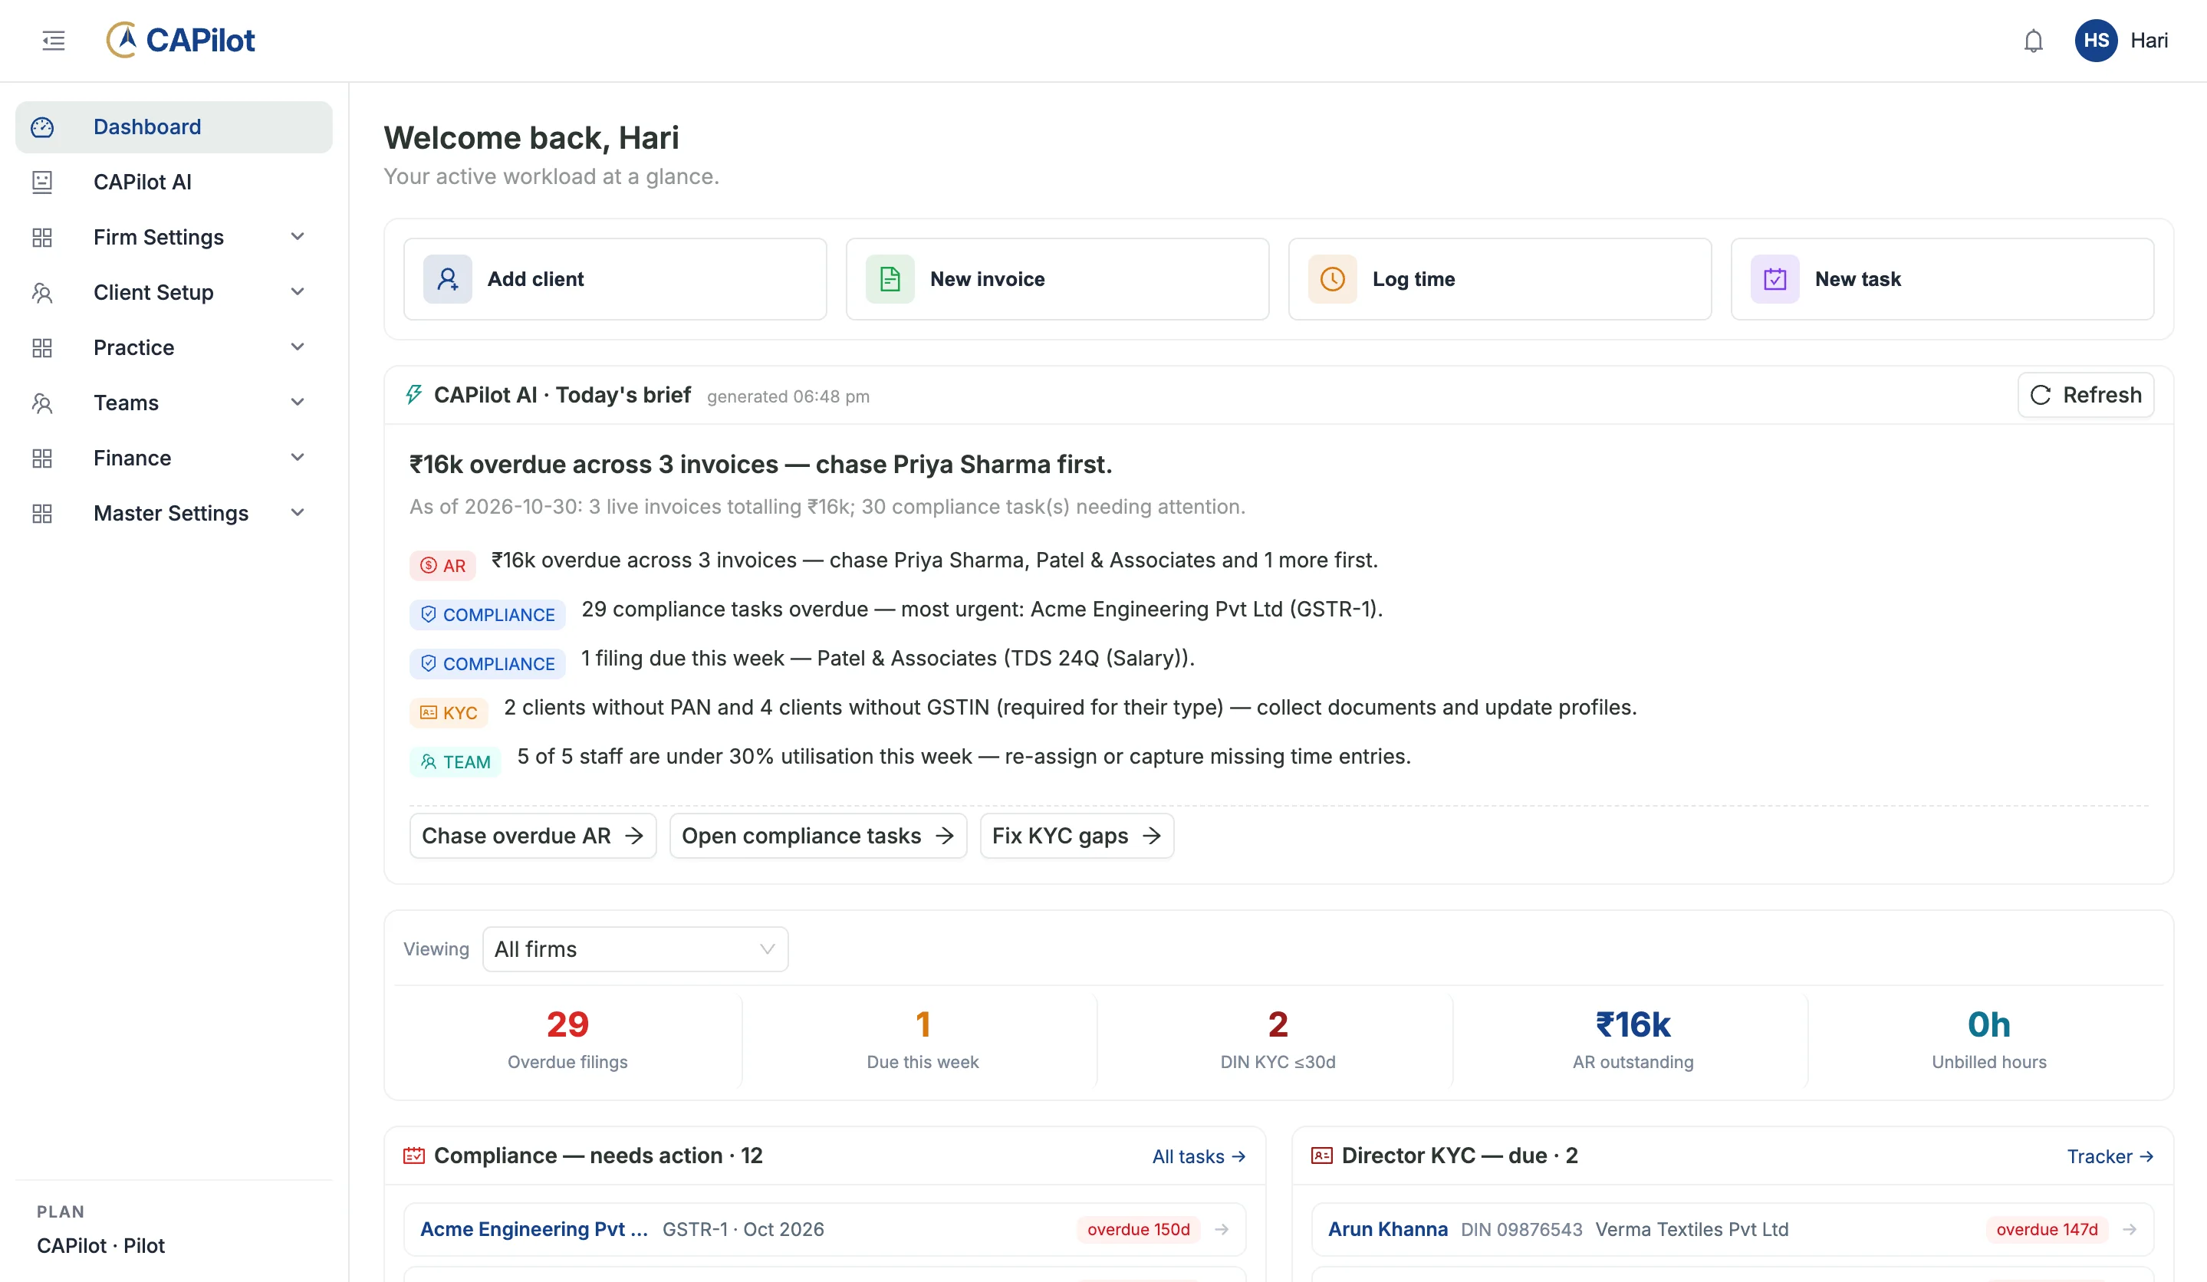Open Practice menu item
Viewport: 2207px width, 1282px height.
(173, 347)
